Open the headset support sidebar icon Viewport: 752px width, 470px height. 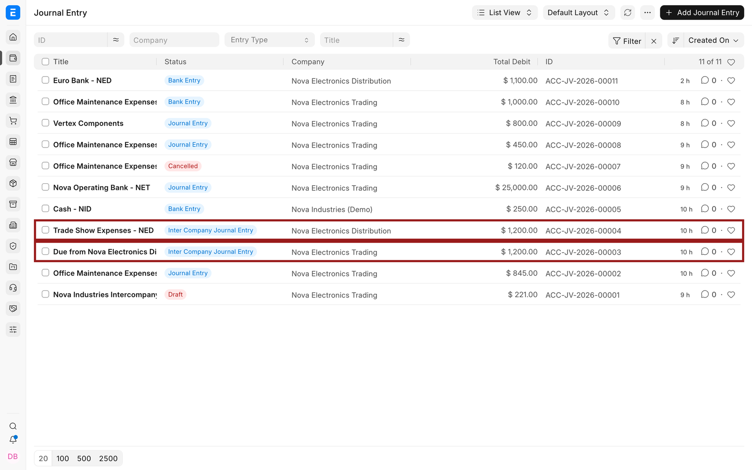[x=13, y=288]
